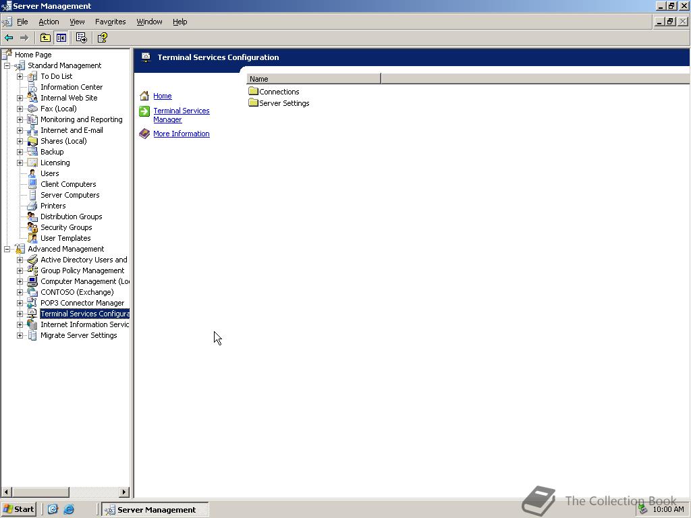Collapse the Advanced Management node
This screenshot has height=518, width=691.
[7, 250]
